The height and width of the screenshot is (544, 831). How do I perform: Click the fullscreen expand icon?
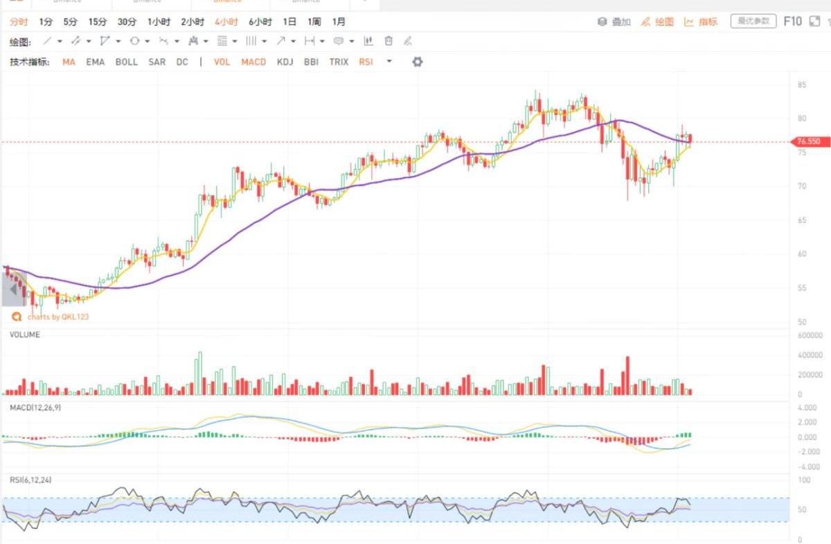(814, 21)
